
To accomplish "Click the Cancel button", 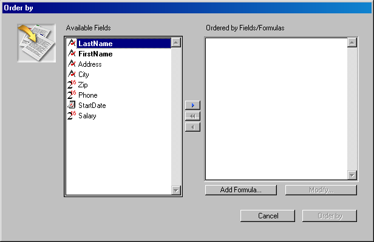I will [268, 216].
